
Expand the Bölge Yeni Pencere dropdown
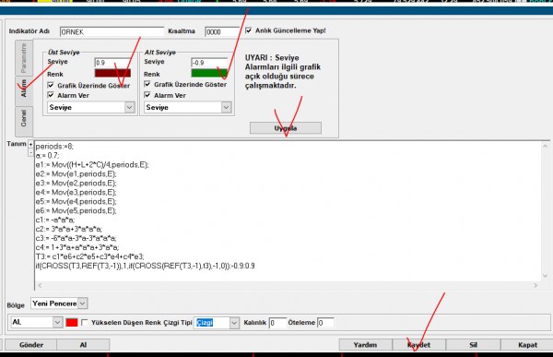[83, 303]
